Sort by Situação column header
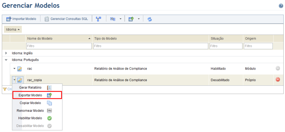Screen dimensions: 285x132 click(x=226, y=39)
